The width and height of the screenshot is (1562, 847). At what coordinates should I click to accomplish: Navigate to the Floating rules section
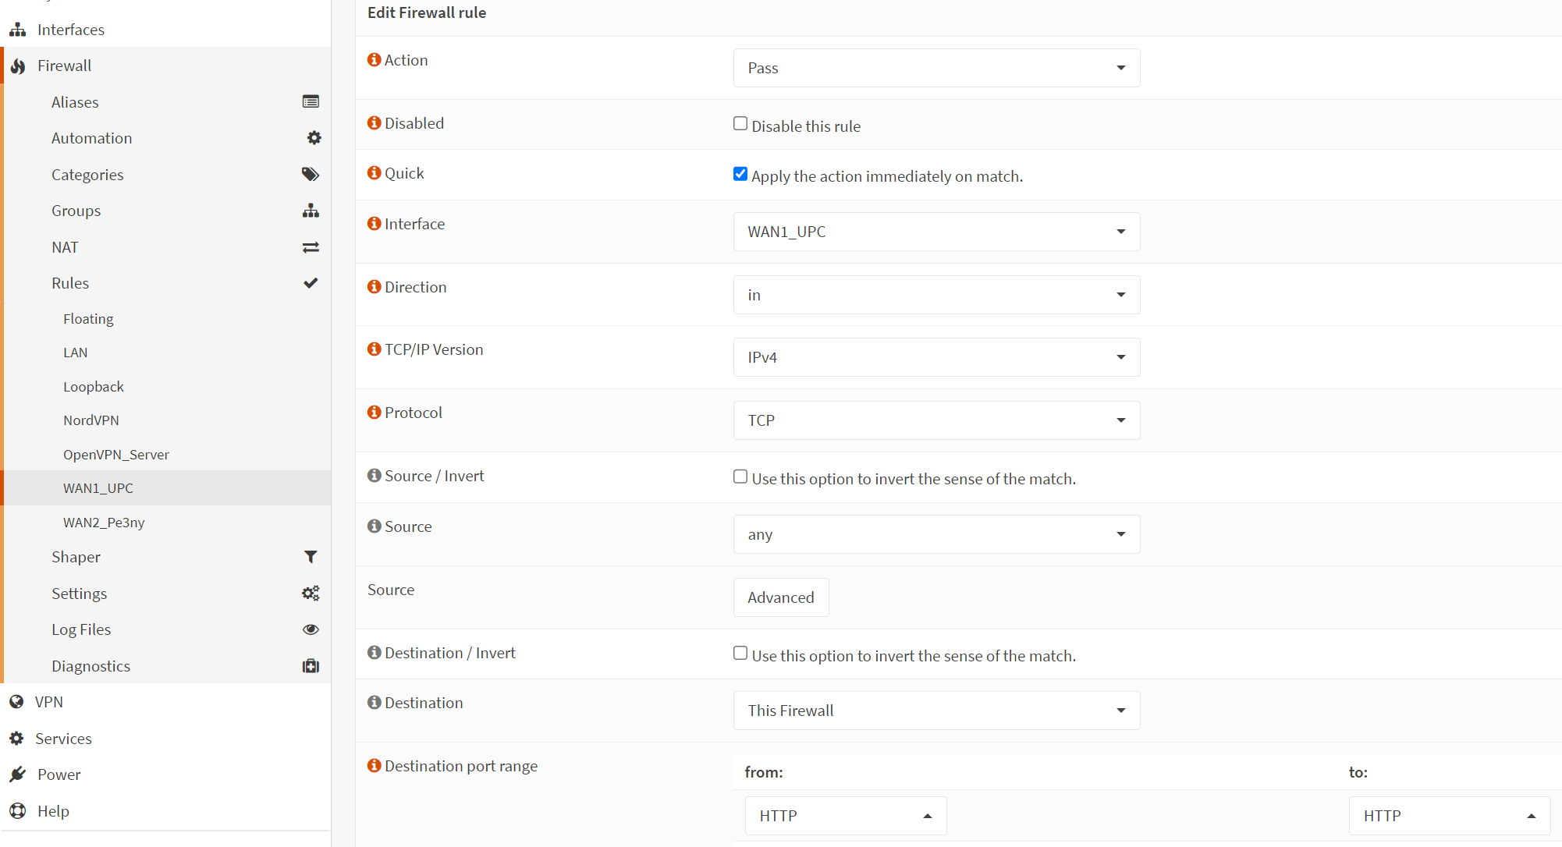88,318
